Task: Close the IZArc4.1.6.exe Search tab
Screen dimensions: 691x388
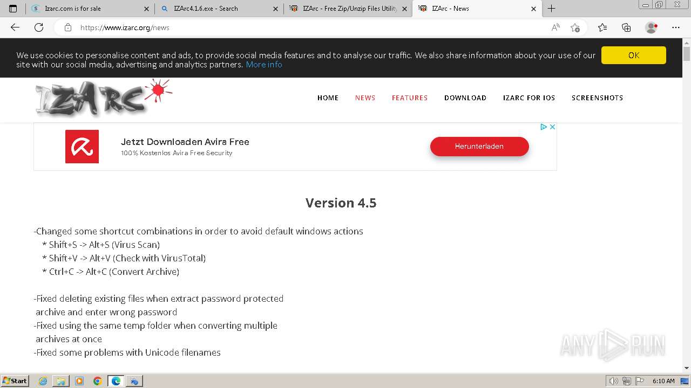Action: 275,9
